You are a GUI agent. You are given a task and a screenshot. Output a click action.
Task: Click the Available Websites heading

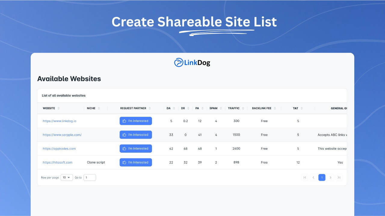coord(69,79)
